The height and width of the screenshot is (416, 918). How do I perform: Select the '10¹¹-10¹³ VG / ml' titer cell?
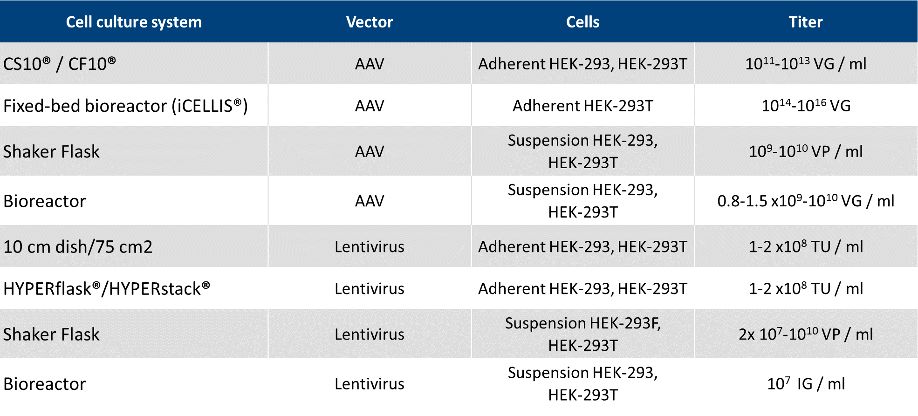pos(806,64)
